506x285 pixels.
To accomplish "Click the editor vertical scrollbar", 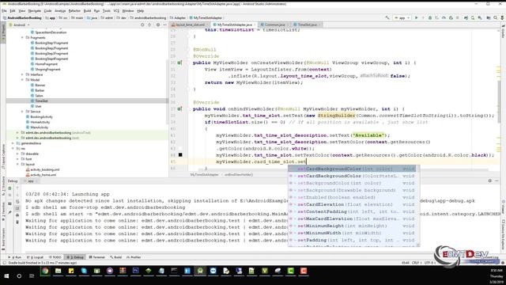I will [x=499, y=101].
